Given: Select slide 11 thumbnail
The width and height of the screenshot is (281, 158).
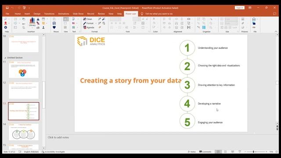Looking at the screenshot, I should [x=24, y=69].
